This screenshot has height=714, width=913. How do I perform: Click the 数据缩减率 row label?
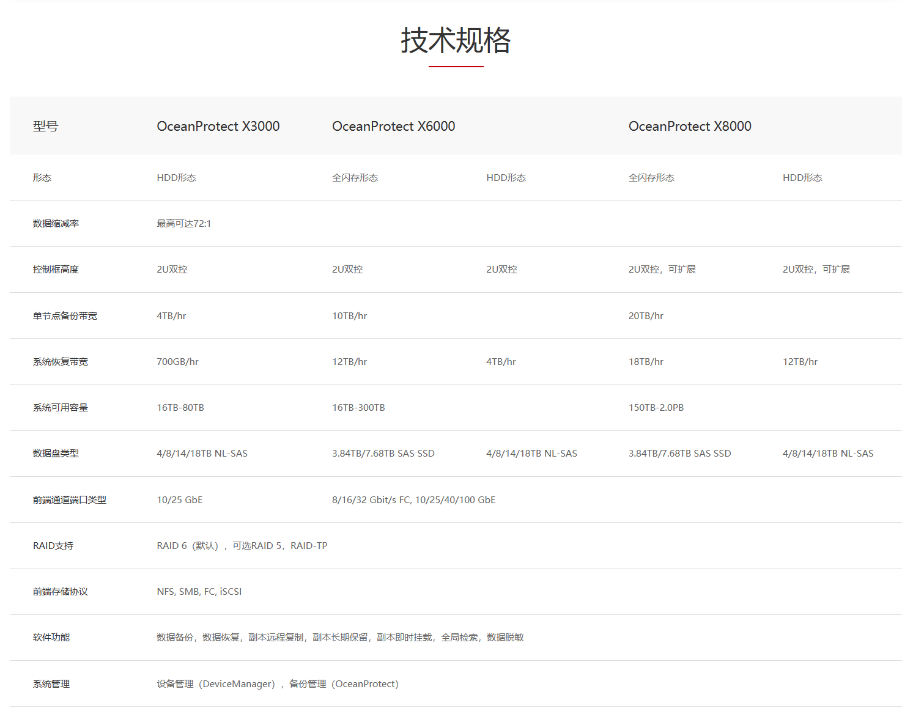tap(56, 224)
